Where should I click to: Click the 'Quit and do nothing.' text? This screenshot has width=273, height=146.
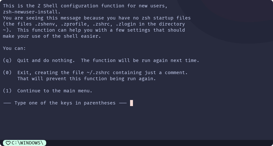click(46, 60)
